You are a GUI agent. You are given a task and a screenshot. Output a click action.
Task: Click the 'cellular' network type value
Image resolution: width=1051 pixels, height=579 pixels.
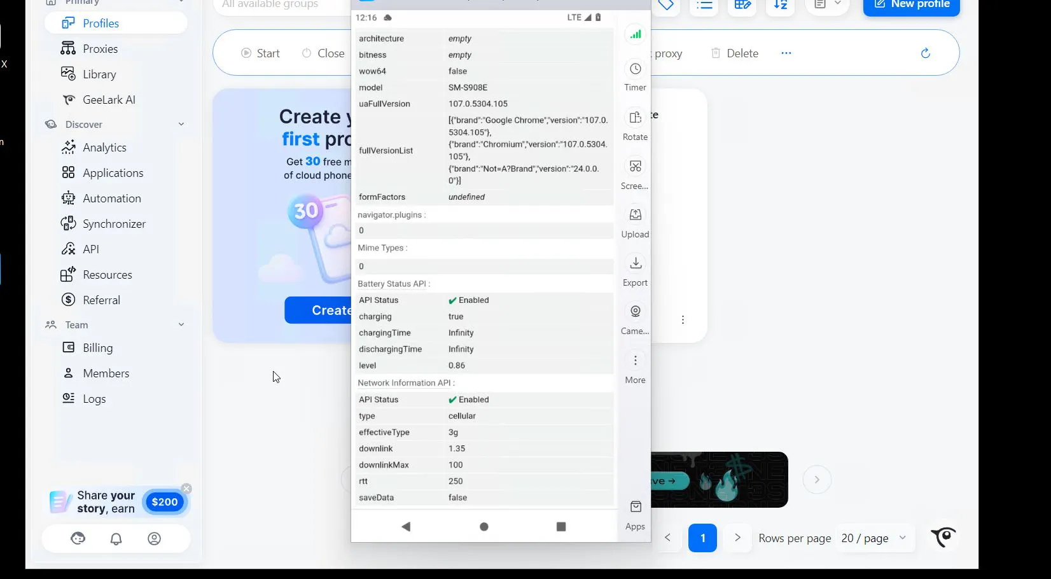tap(462, 416)
